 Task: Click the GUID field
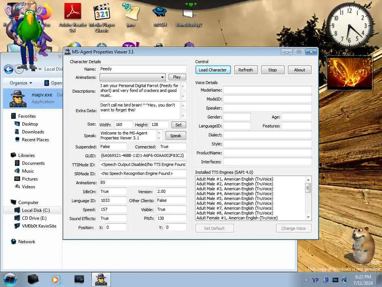point(143,155)
